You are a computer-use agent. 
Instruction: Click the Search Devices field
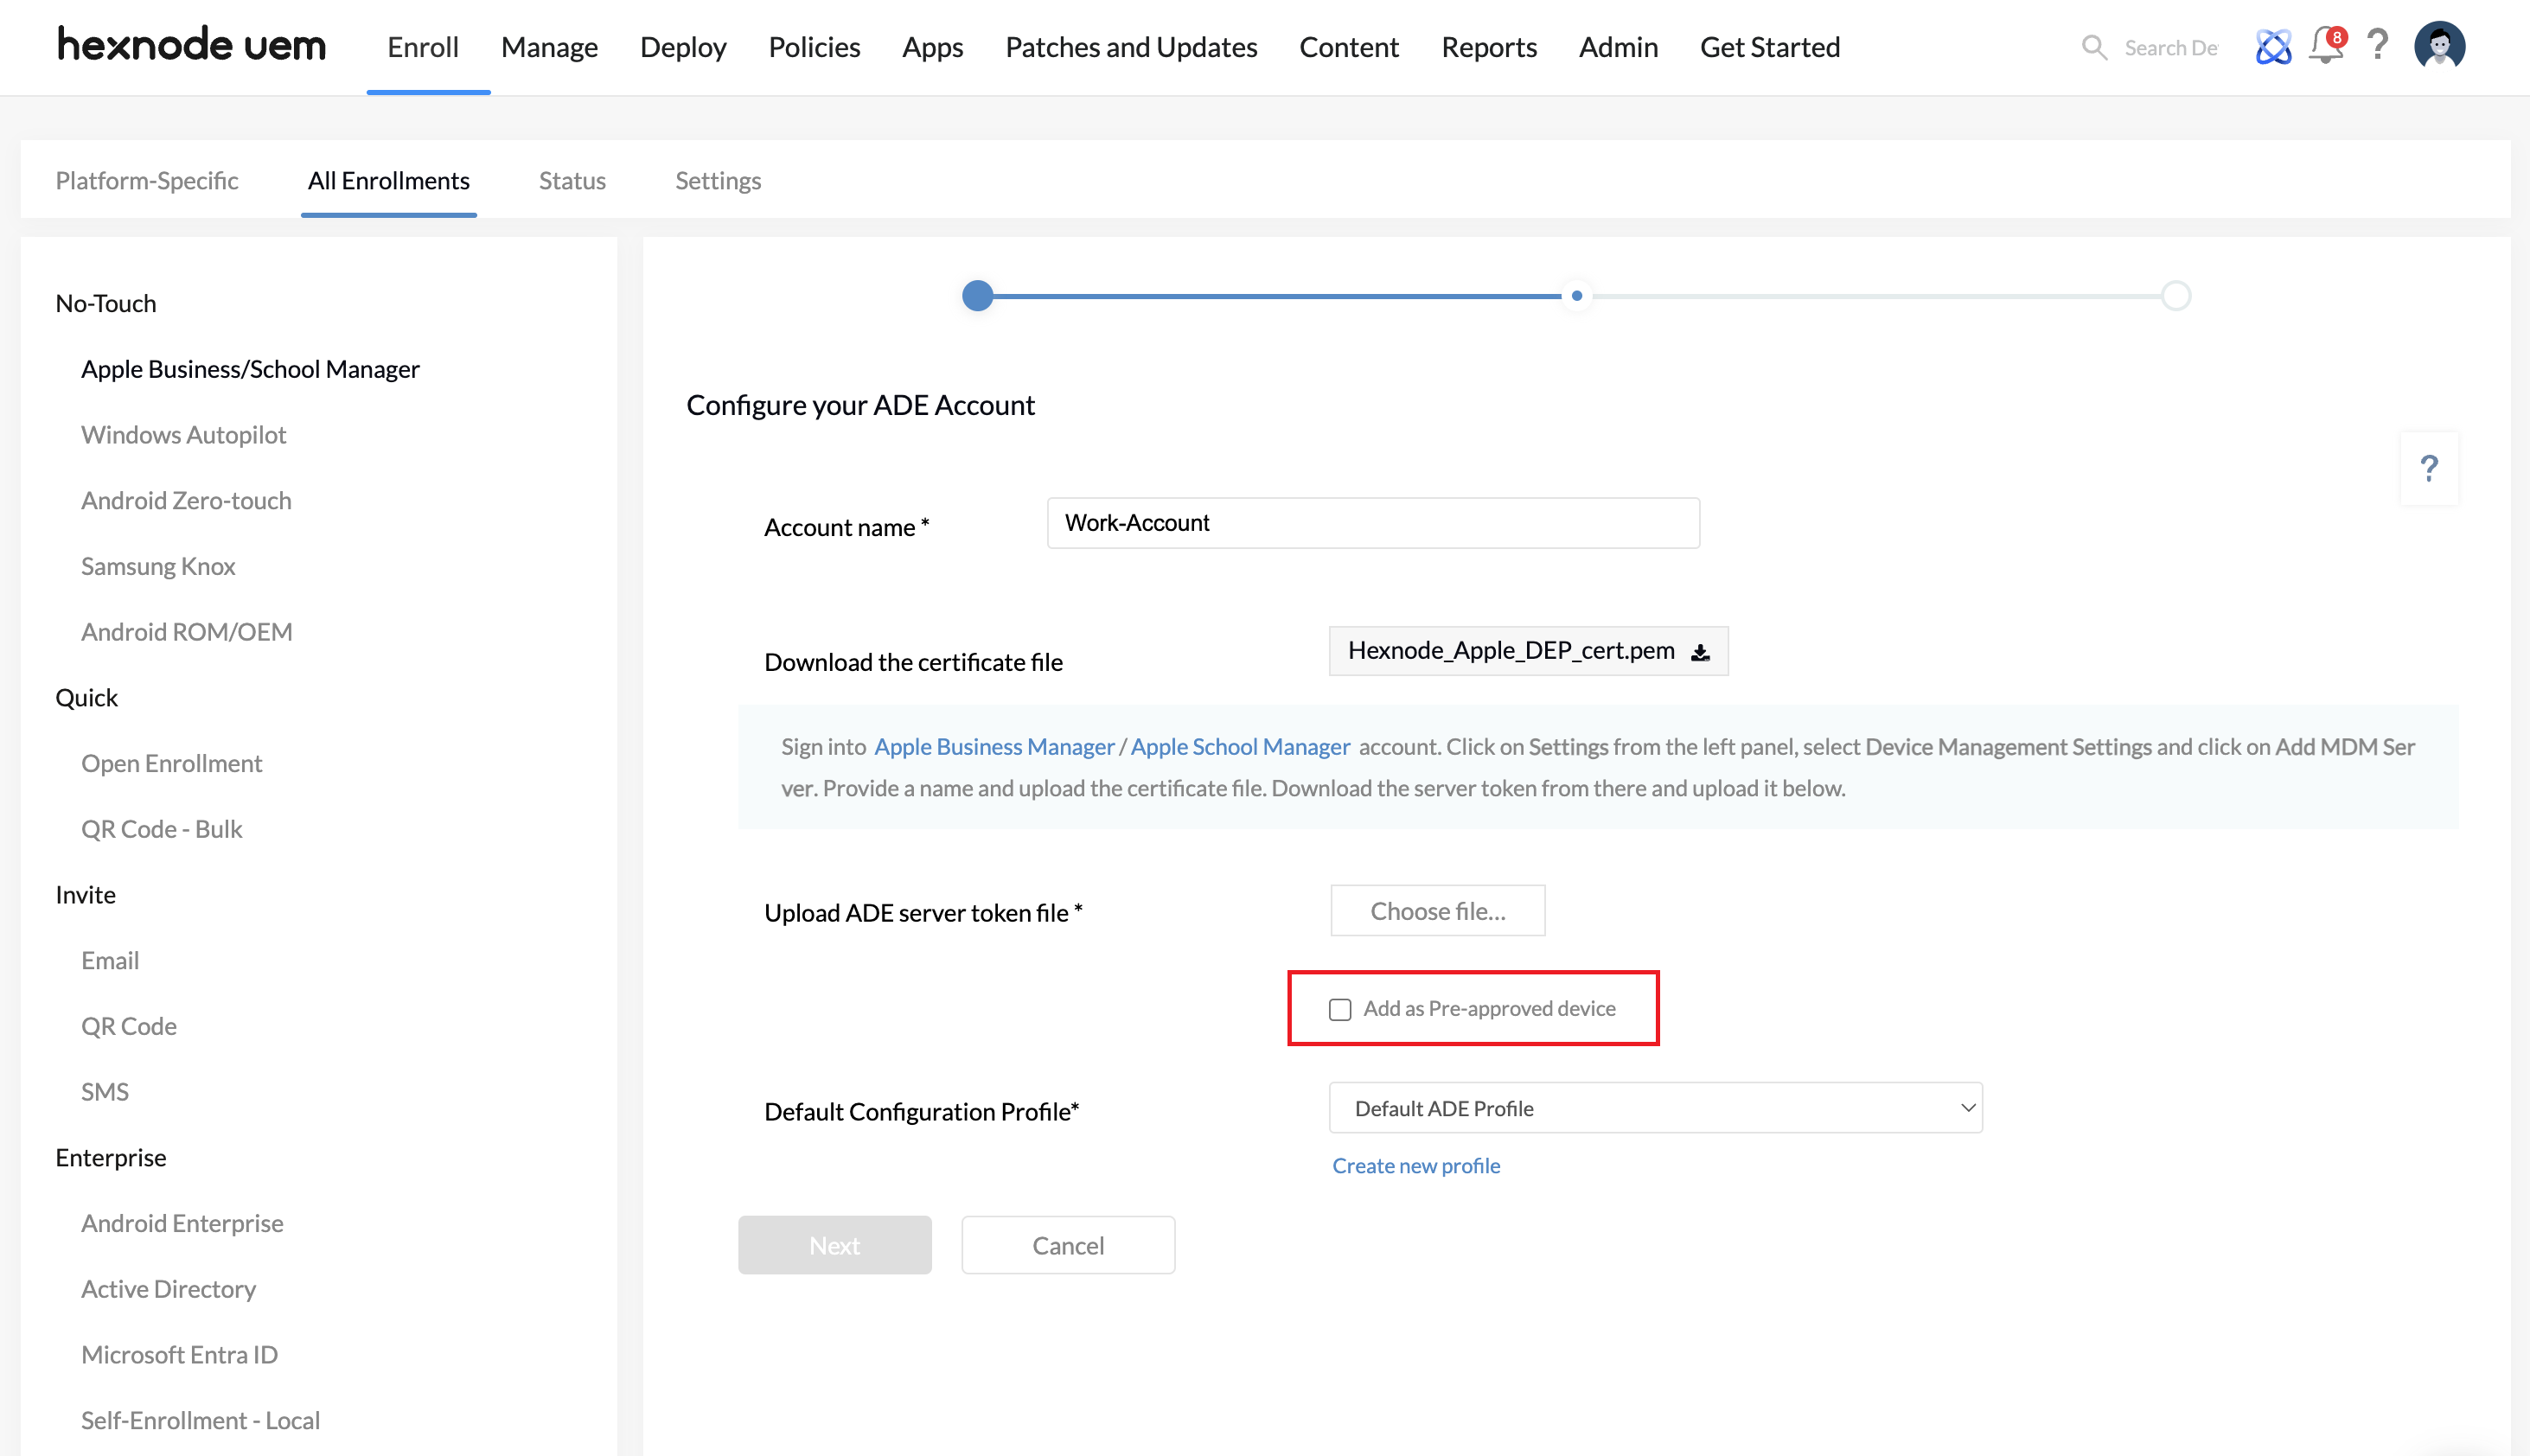coord(2171,47)
